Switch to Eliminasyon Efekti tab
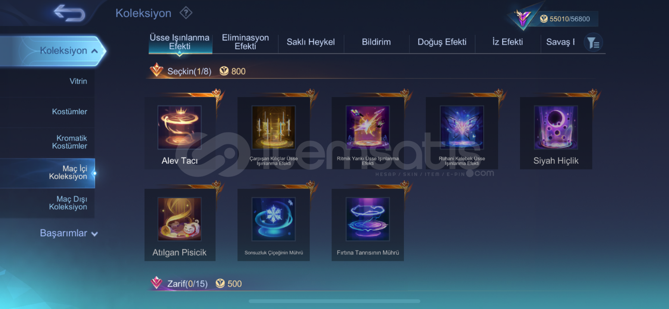The height and width of the screenshot is (309, 669). click(x=245, y=42)
